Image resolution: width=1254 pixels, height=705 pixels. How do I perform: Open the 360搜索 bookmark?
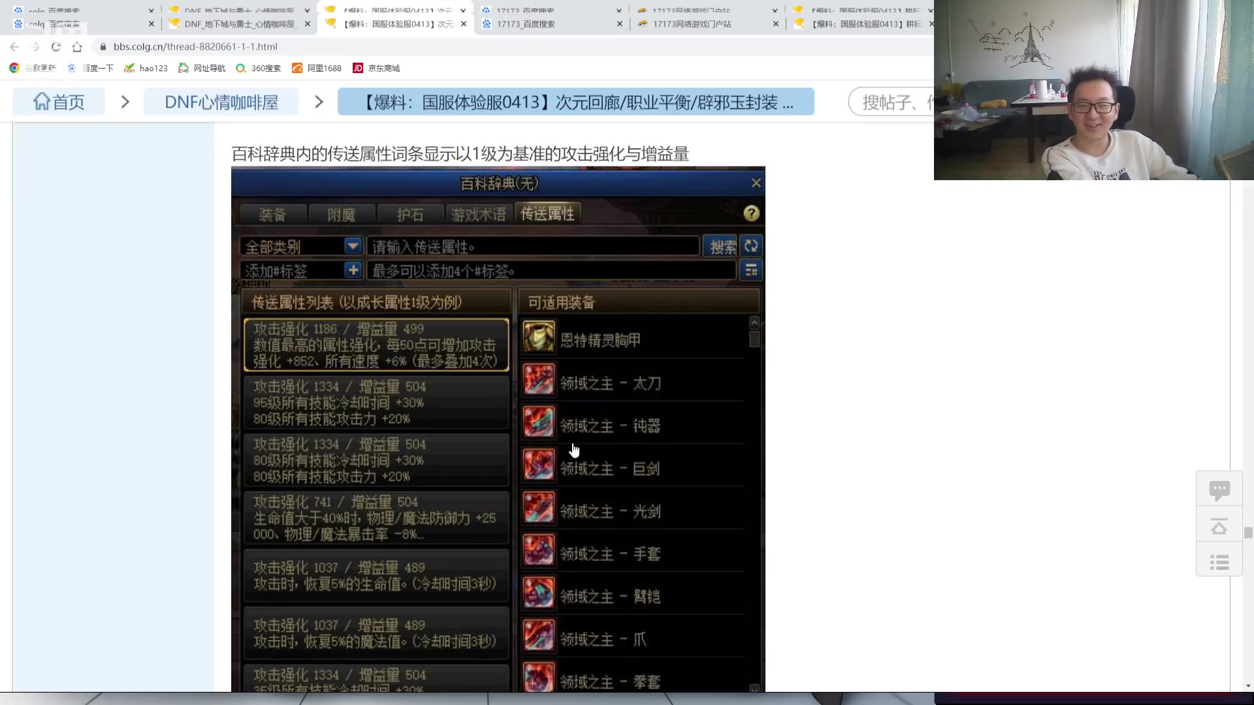[x=258, y=68]
